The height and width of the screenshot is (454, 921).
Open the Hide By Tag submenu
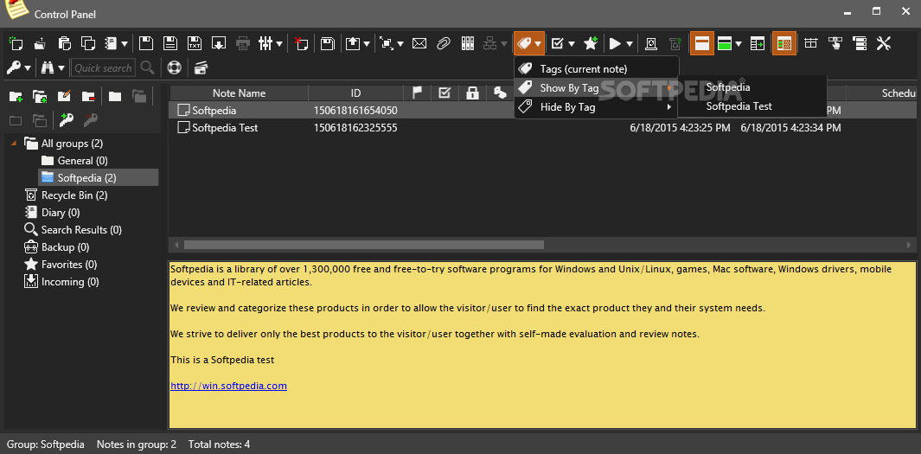pyautogui.click(x=596, y=107)
